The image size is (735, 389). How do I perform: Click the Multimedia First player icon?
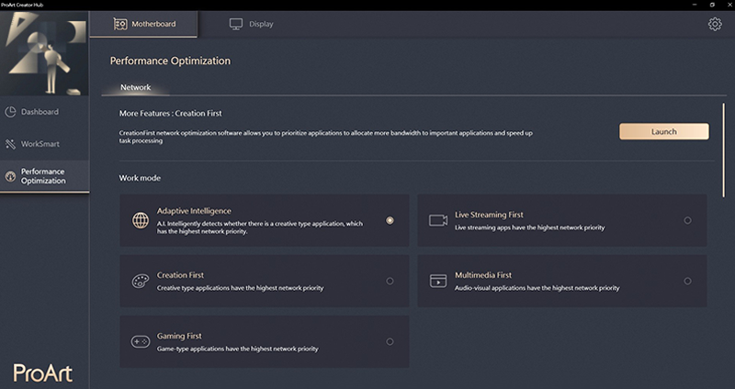(438, 281)
